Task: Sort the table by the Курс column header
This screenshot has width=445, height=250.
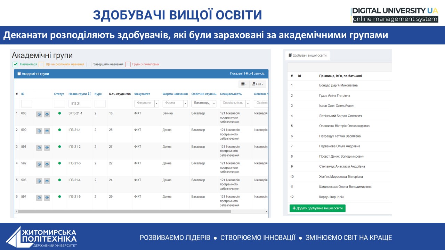Action: click(98, 94)
